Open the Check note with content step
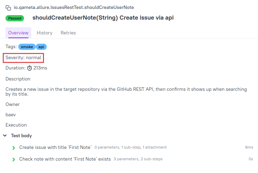 click(65, 159)
